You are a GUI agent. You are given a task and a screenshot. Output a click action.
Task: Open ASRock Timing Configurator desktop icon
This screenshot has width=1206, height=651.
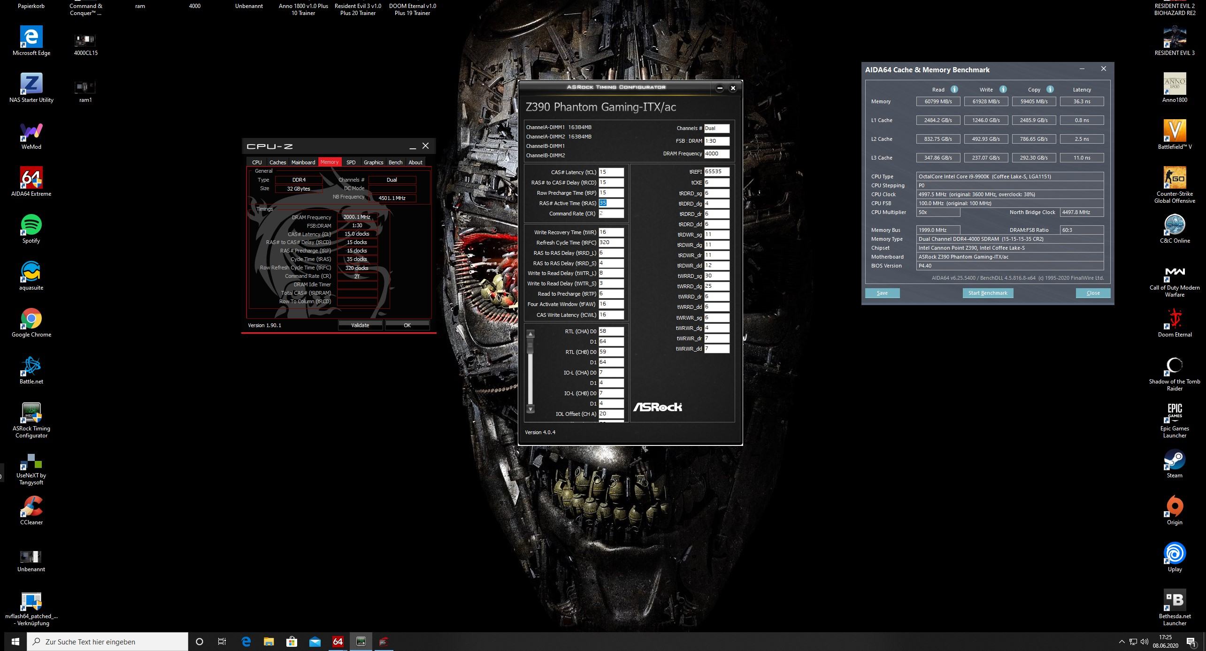click(31, 413)
